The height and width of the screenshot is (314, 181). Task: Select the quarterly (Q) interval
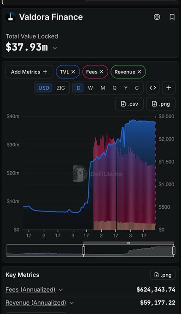coord(115,88)
